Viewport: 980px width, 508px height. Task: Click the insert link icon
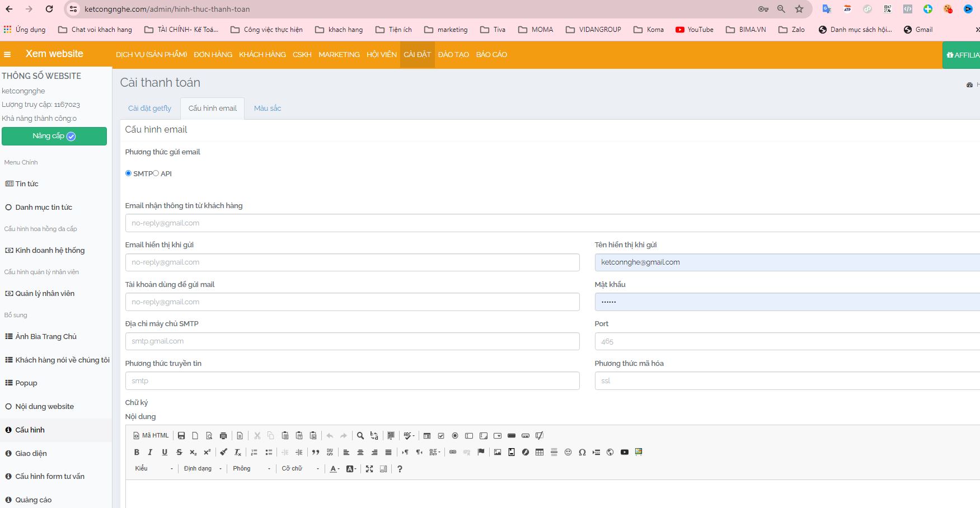453,452
